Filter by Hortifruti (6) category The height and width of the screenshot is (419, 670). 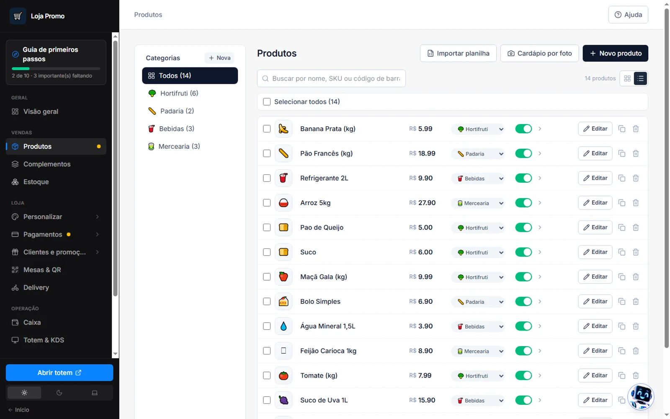[x=190, y=93]
